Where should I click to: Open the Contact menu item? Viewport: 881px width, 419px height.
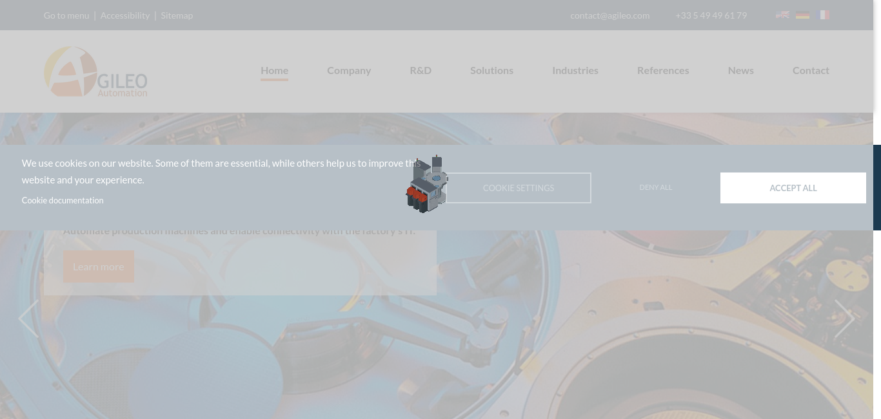[x=811, y=70]
